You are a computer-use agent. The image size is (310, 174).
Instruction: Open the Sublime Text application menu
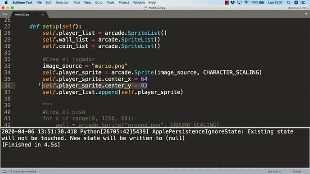(22, 2)
